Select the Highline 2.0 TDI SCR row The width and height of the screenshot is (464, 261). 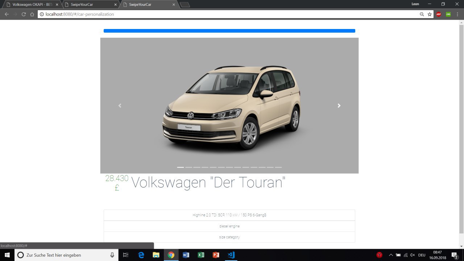tap(229, 215)
